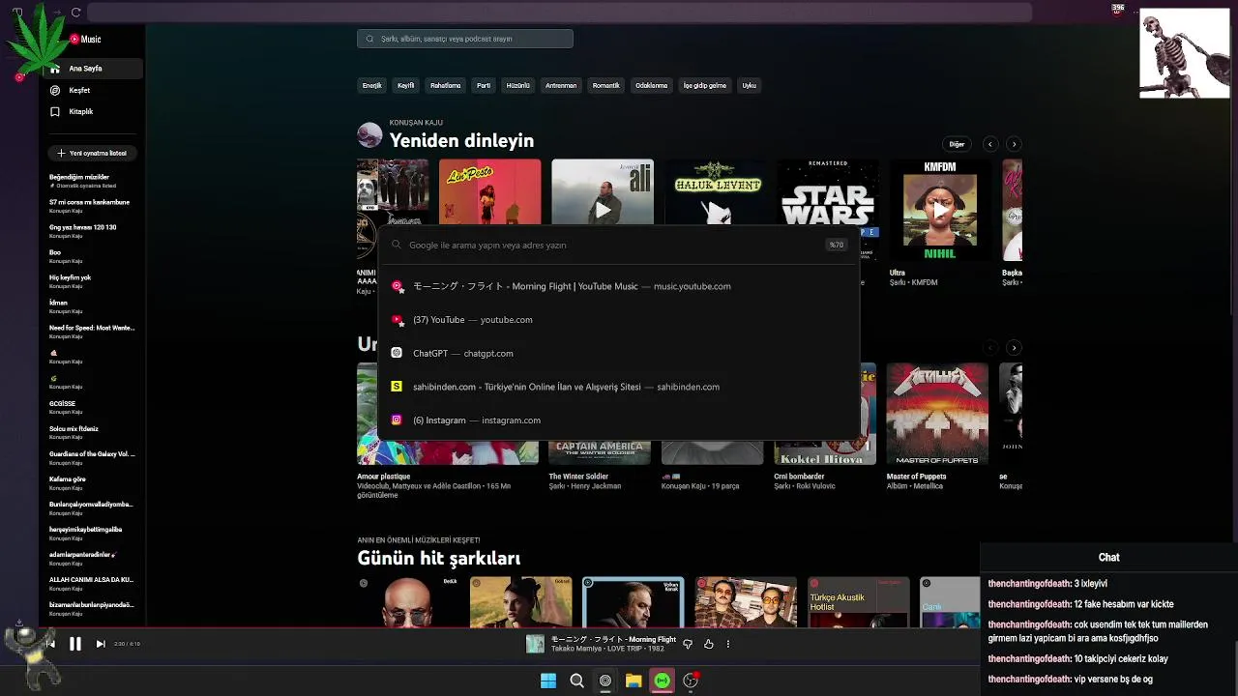Viewport: 1238px width, 696px height.
Task: Open Need for Speed: Most Wanted playlist
Action: [92, 332]
